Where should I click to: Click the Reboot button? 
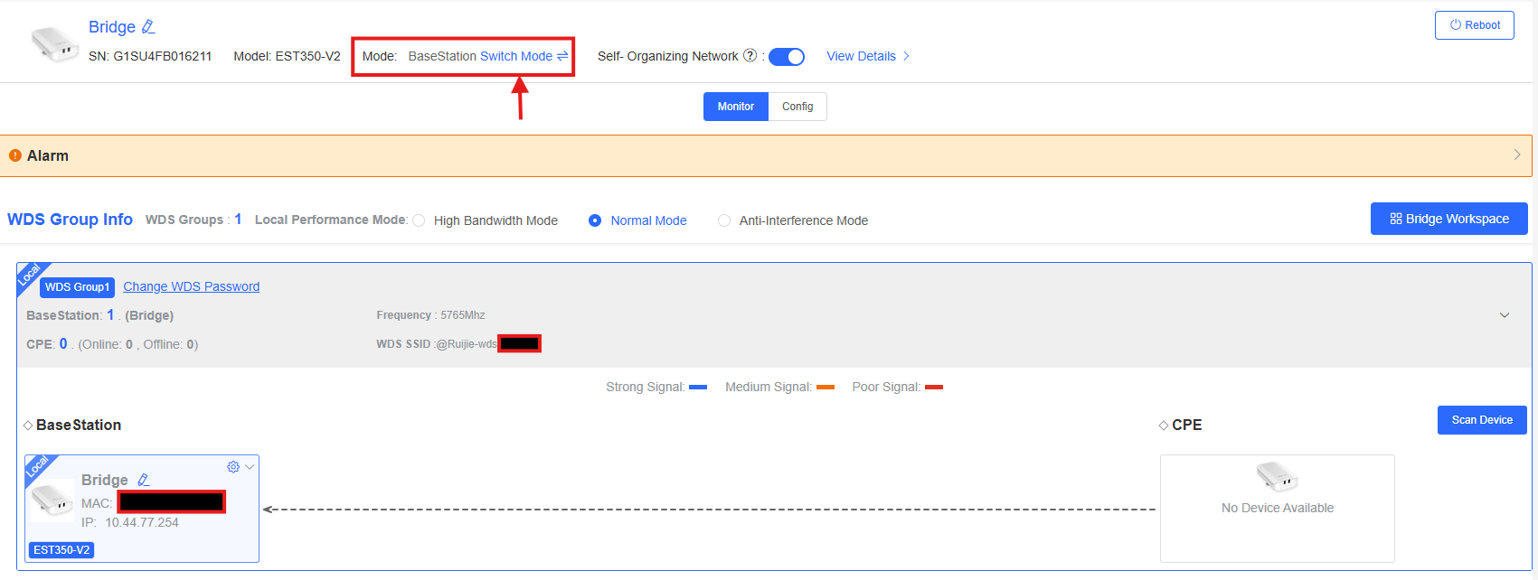[1474, 25]
